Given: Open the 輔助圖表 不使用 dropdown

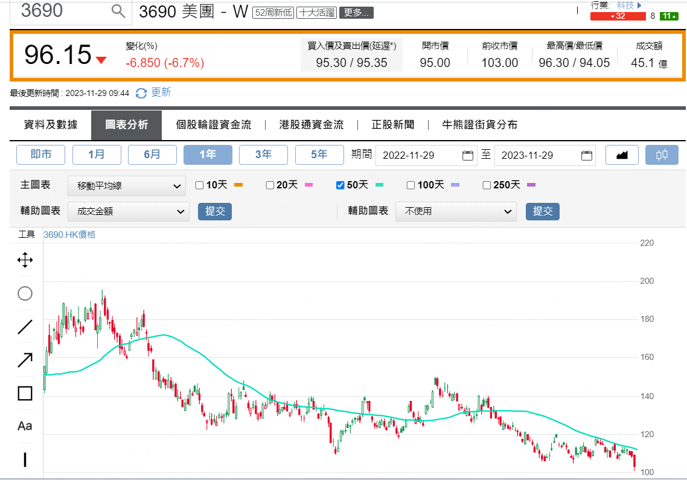Looking at the screenshot, I should [456, 211].
